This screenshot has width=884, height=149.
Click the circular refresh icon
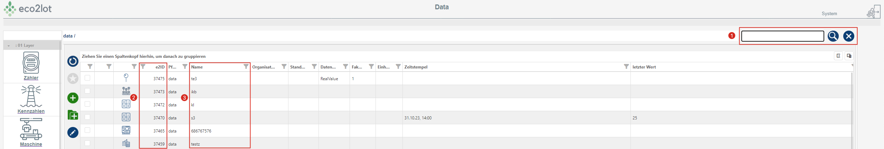pyautogui.click(x=73, y=62)
